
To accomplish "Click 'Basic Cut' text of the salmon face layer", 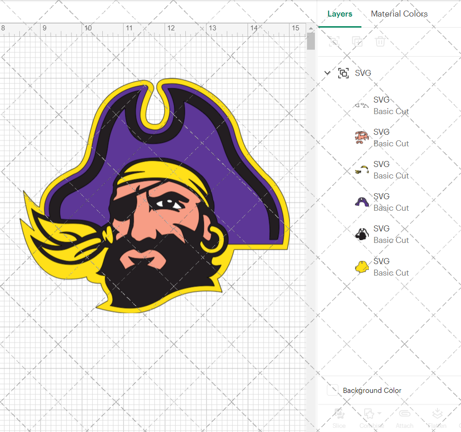I will pyautogui.click(x=391, y=144).
